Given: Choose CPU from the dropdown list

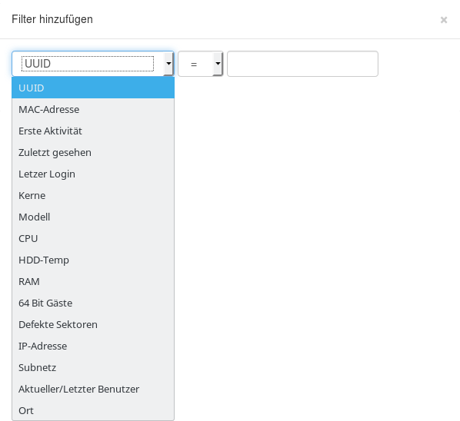Looking at the screenshot, I should 93,238.
